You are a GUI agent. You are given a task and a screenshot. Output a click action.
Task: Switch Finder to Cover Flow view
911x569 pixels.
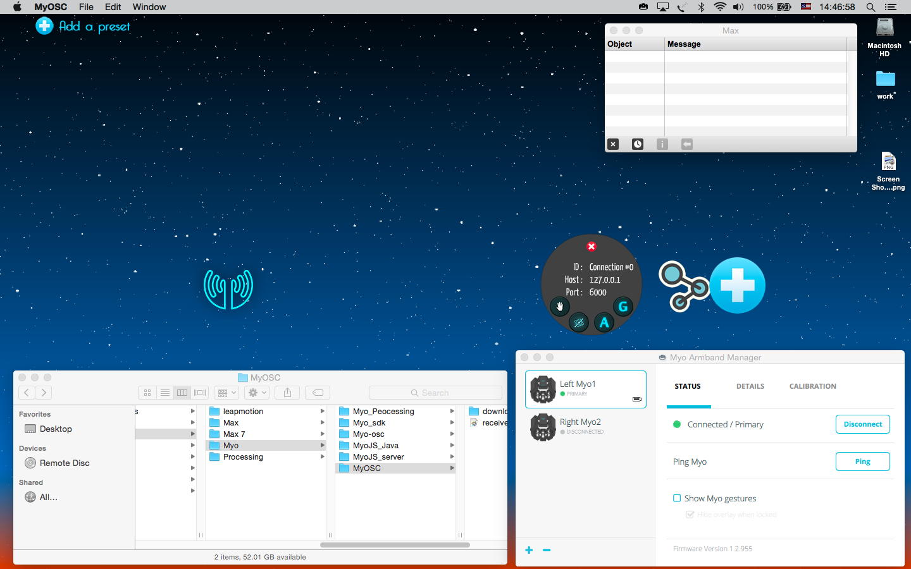200,393
